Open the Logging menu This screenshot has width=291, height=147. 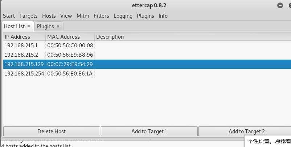[123, 16]
